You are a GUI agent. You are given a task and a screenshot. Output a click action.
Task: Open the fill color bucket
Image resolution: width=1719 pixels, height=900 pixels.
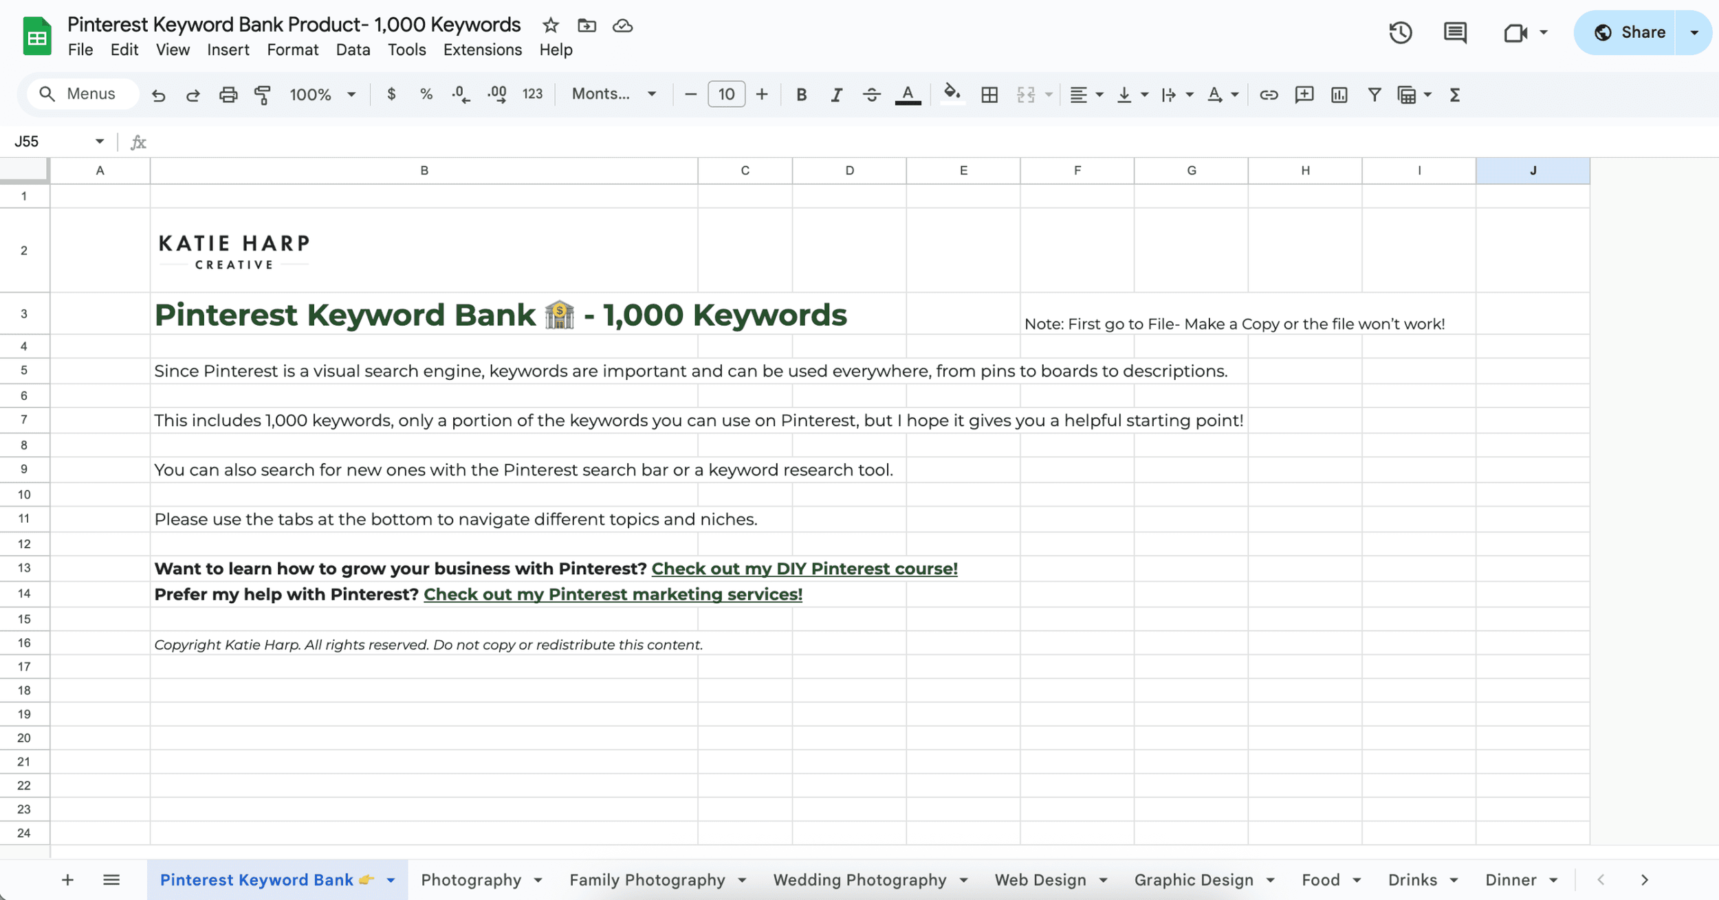pos(952,93)
